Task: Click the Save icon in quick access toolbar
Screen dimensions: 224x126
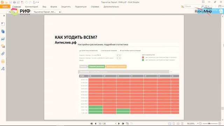Action: (10, 2)
